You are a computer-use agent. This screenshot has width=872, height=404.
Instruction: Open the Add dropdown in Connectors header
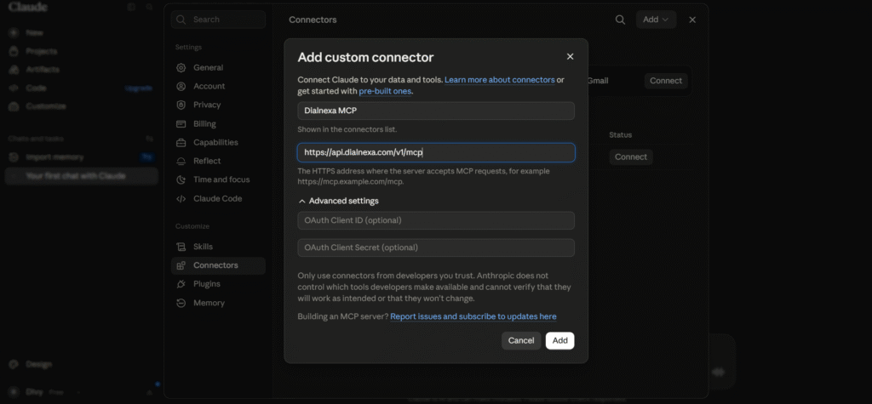(656, 20)
